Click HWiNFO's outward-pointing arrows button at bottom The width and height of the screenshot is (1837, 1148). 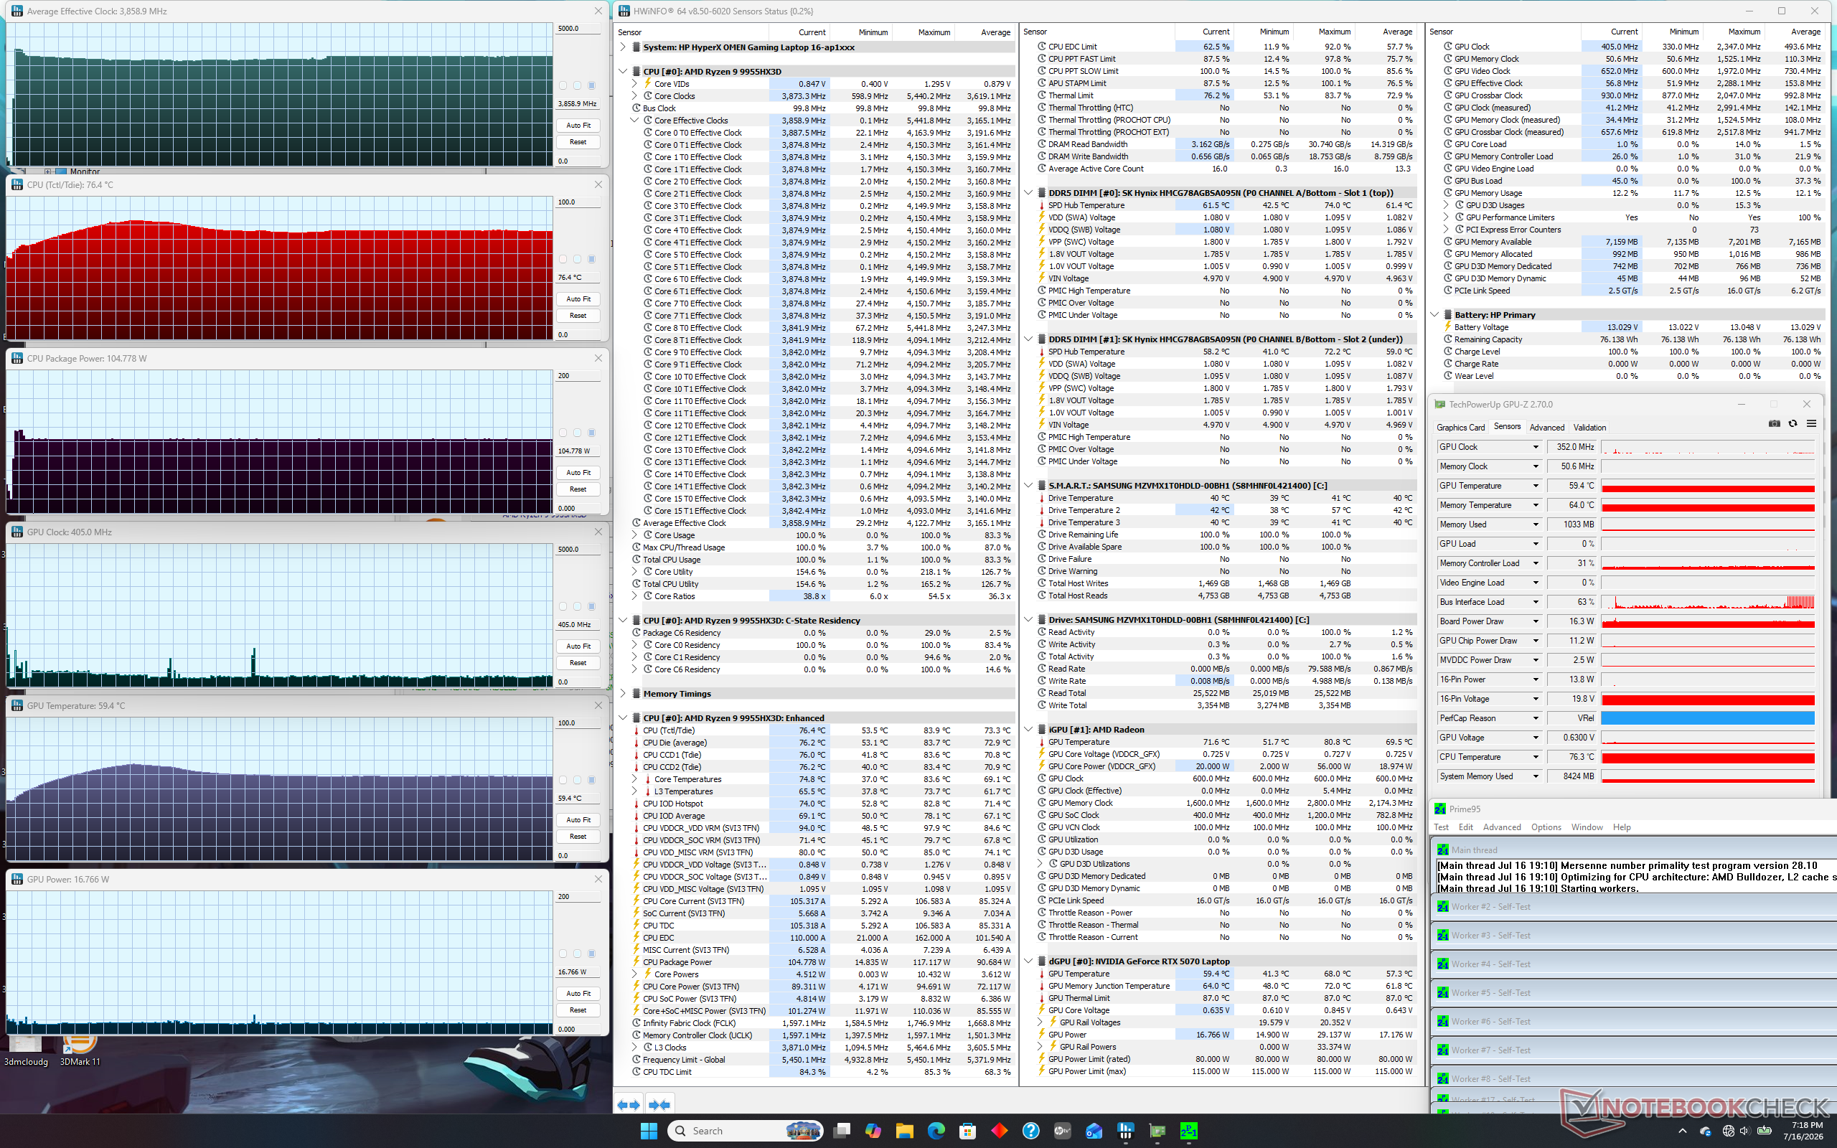[628, 1105]
